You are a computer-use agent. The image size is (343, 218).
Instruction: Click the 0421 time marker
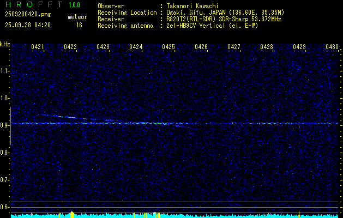click(38, 47)
